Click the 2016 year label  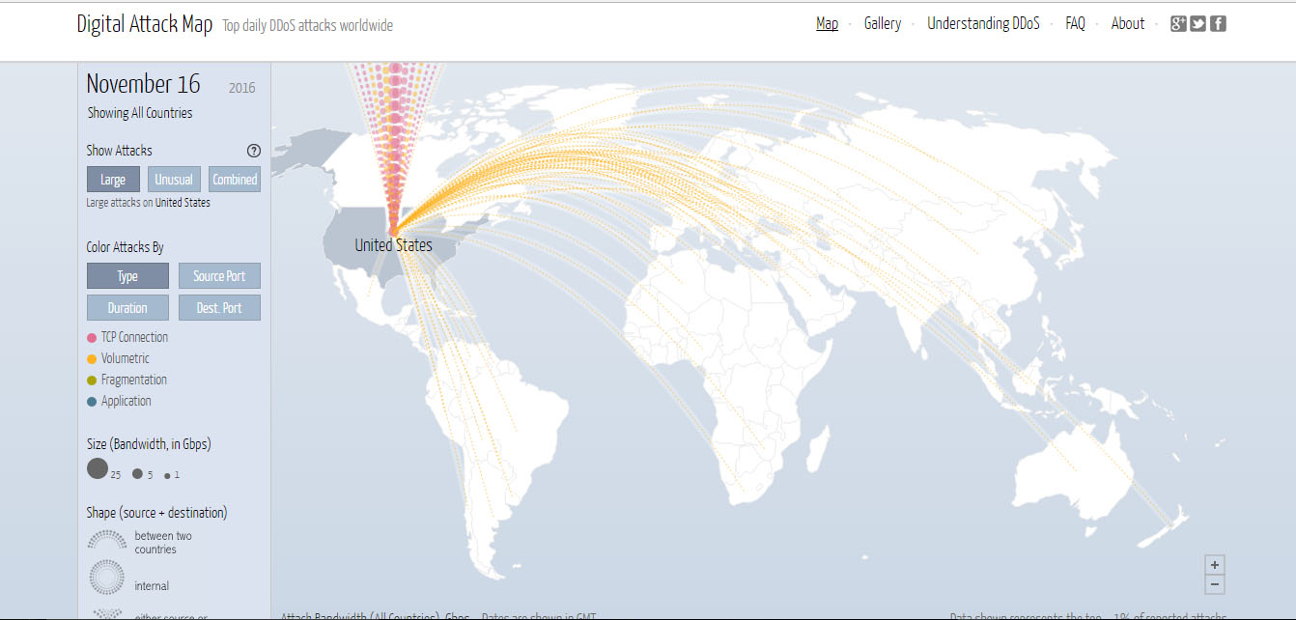click(242, 88)
